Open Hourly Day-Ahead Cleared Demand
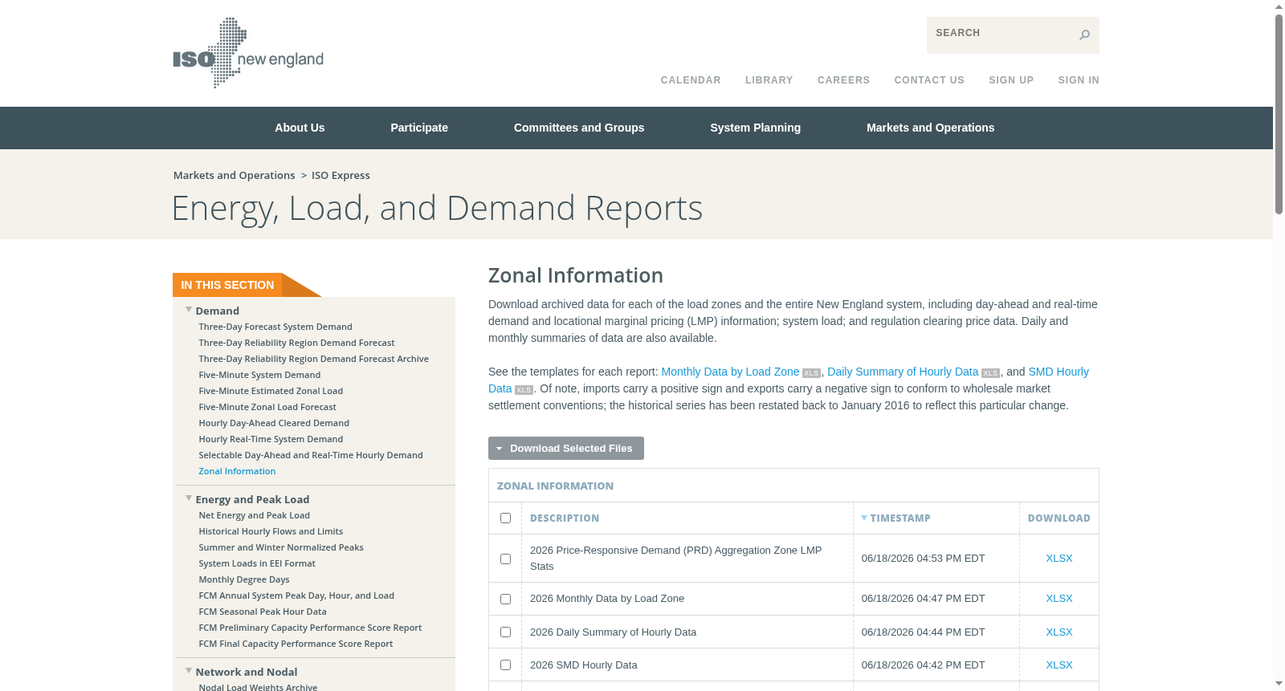This screenshot has height=691, width=1285. [x=274, y=423]
